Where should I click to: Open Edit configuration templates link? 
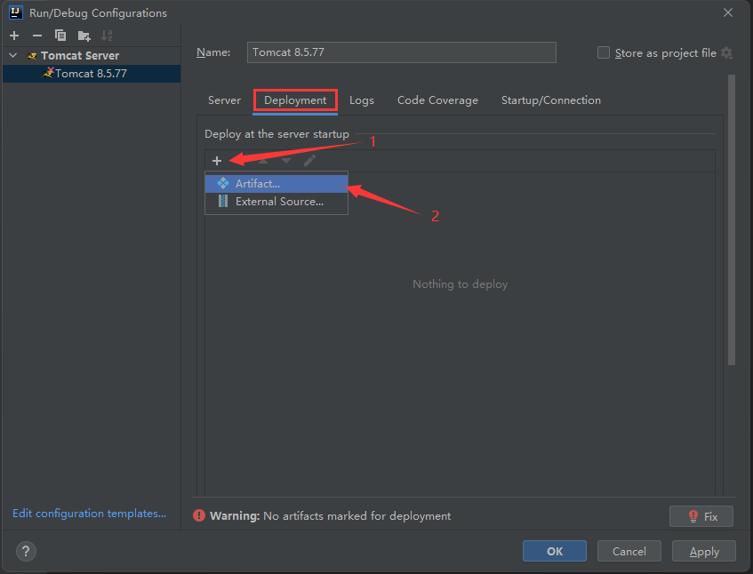[x=89, y=514]
